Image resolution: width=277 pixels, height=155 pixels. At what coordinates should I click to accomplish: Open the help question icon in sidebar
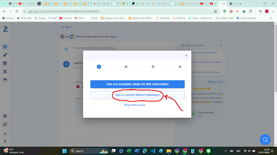click(x=5, y=124)
